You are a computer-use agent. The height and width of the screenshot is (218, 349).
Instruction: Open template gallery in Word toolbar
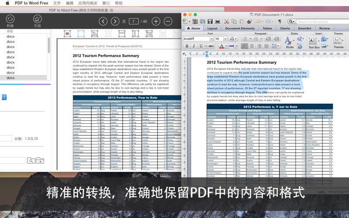click(195, 21)
